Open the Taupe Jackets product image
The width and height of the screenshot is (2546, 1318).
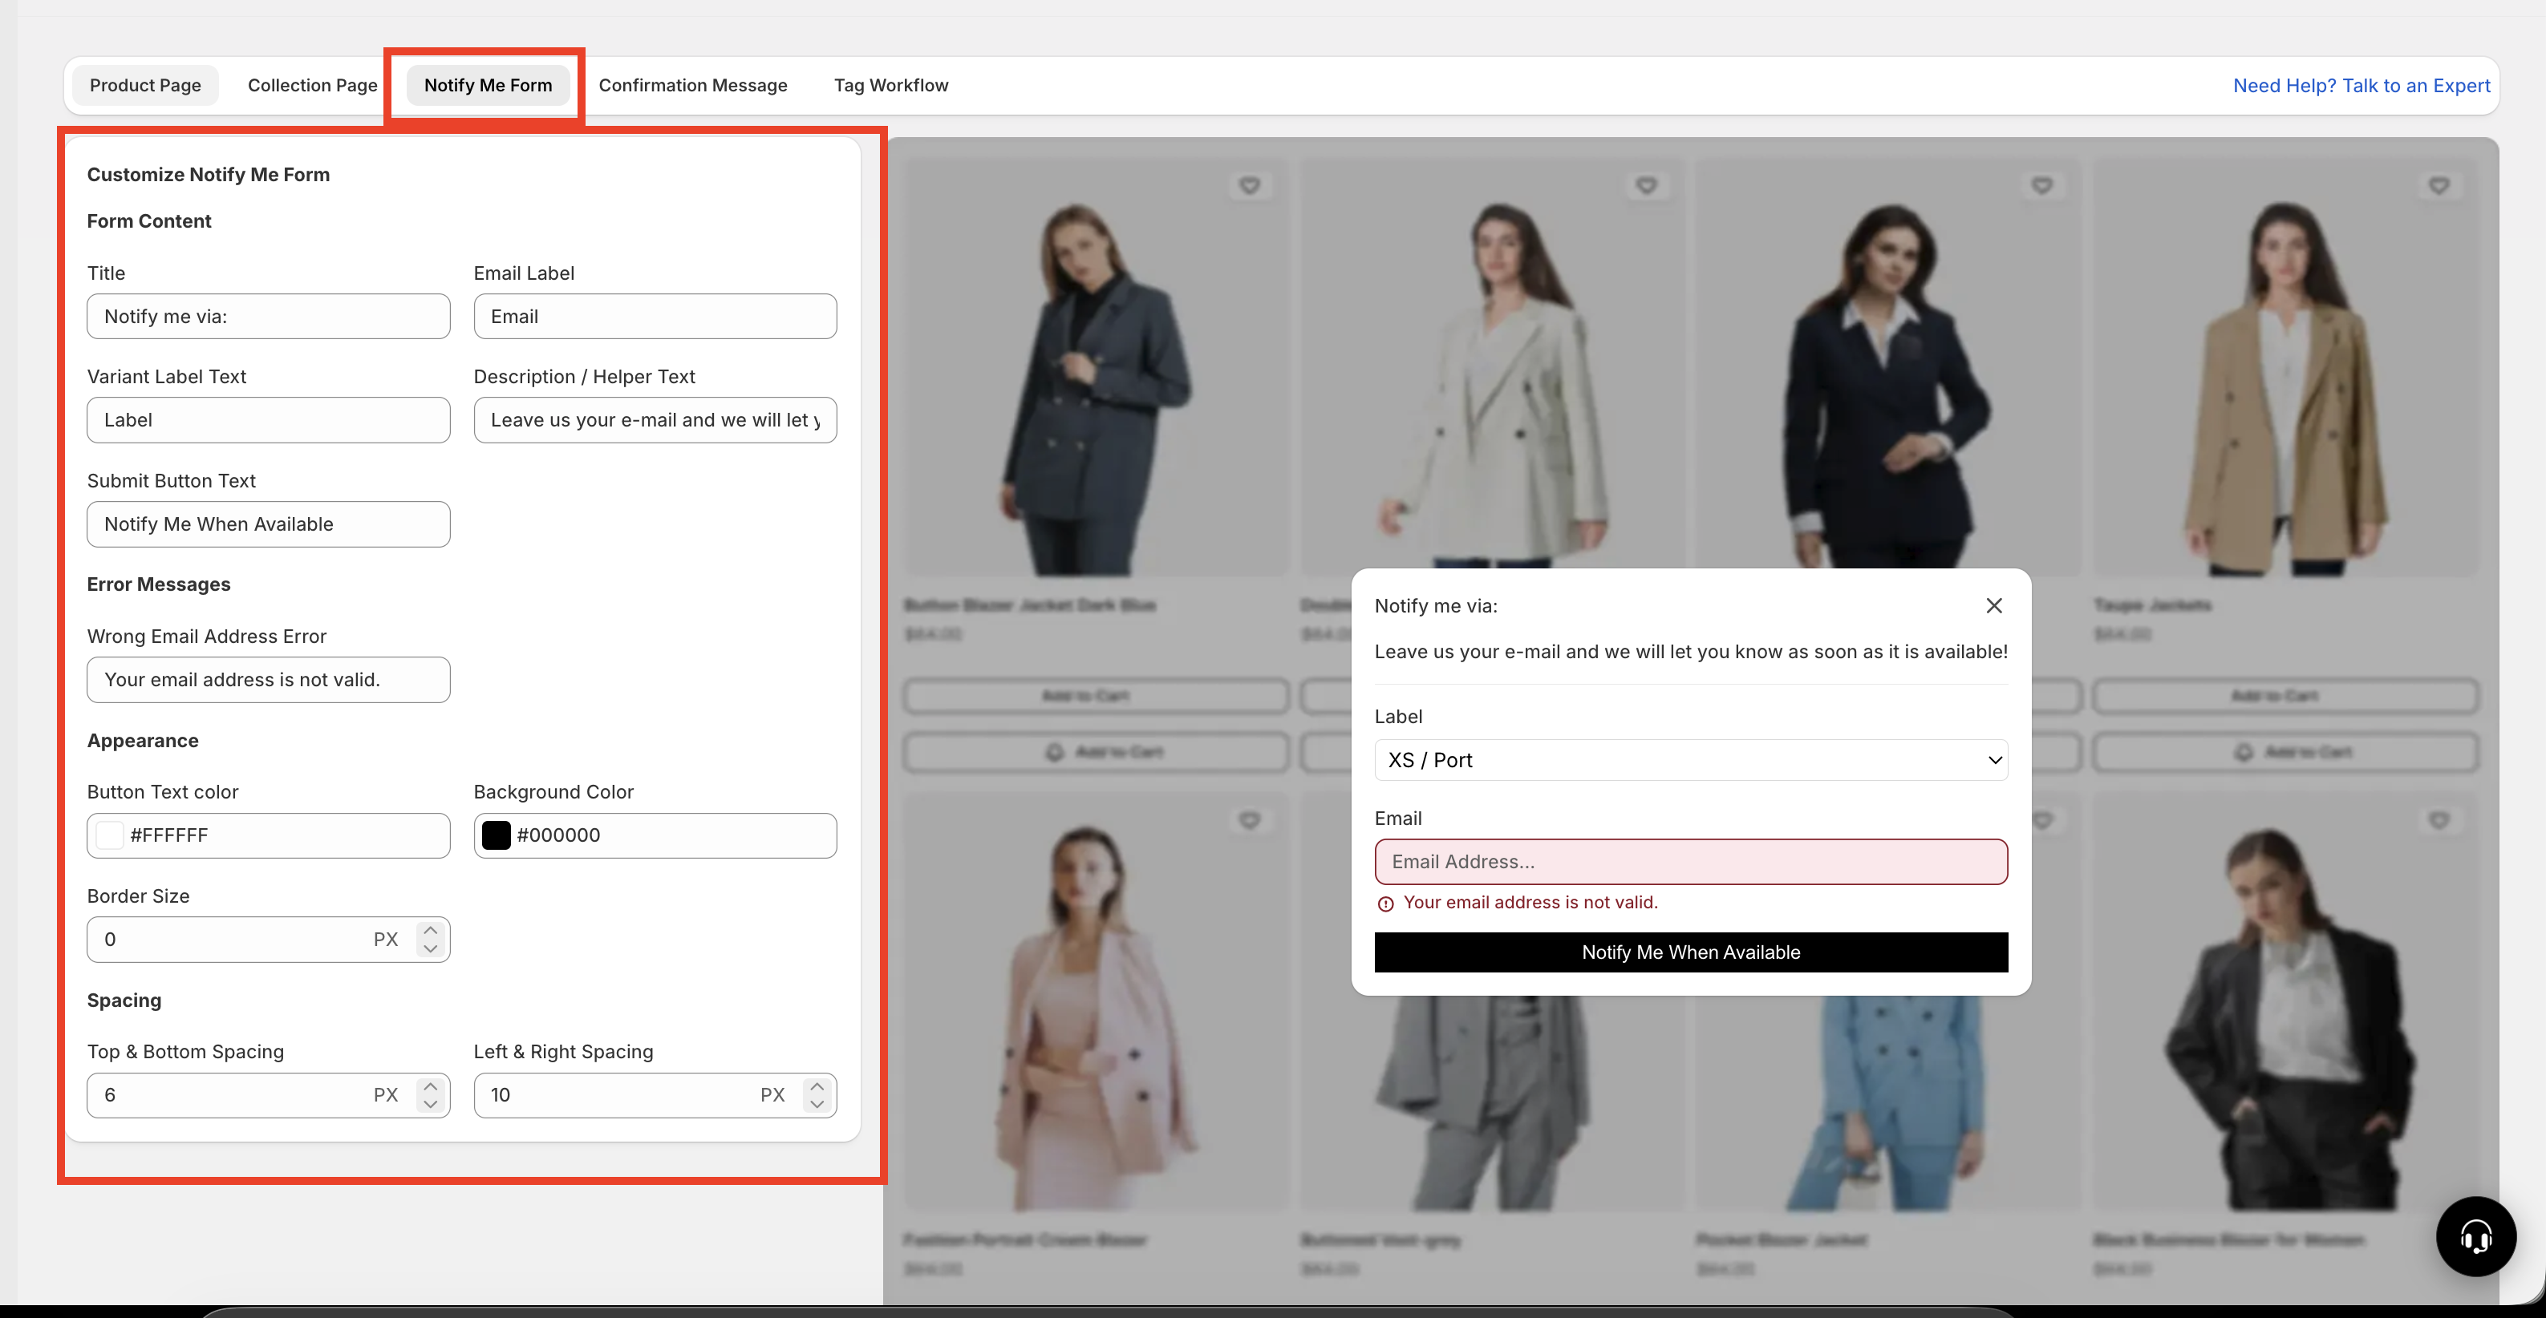tap(2285, 366)
